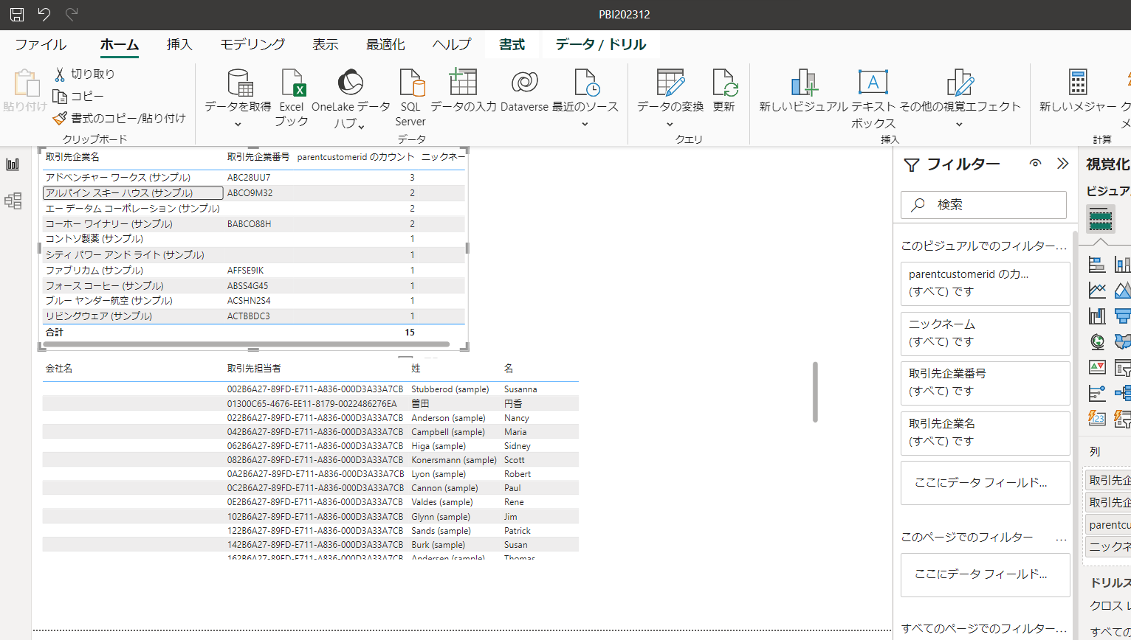Save the report using the disk icon

[x=16, y=14]
